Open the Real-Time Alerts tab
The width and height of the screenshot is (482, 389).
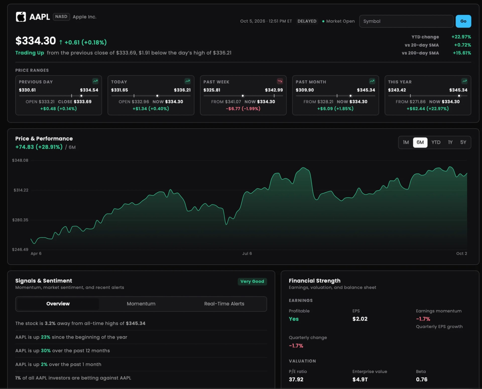click(224, 304)
